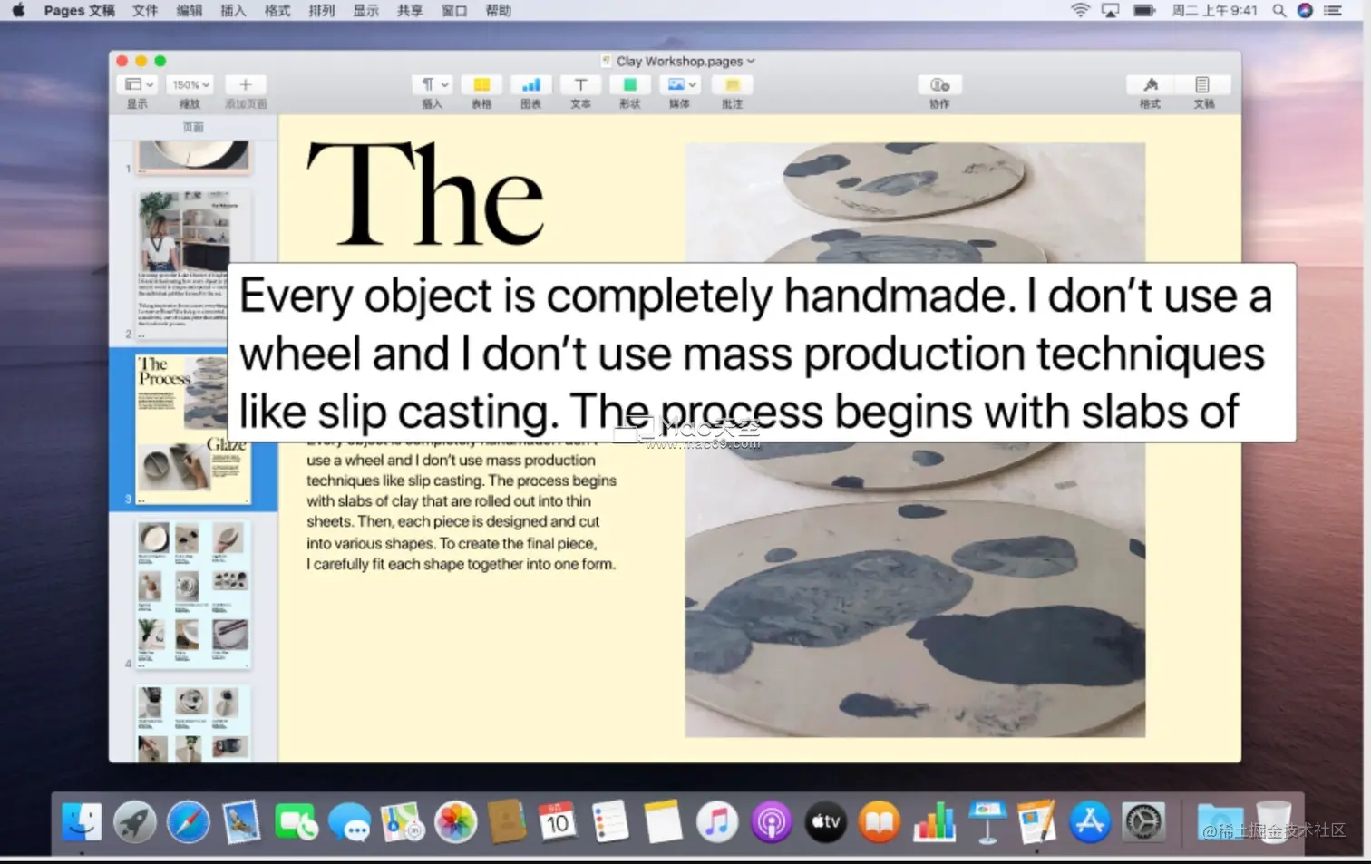Open Photos from the Dock
The width and height of the screenshot is (1371, 864).
click(456, 822)
